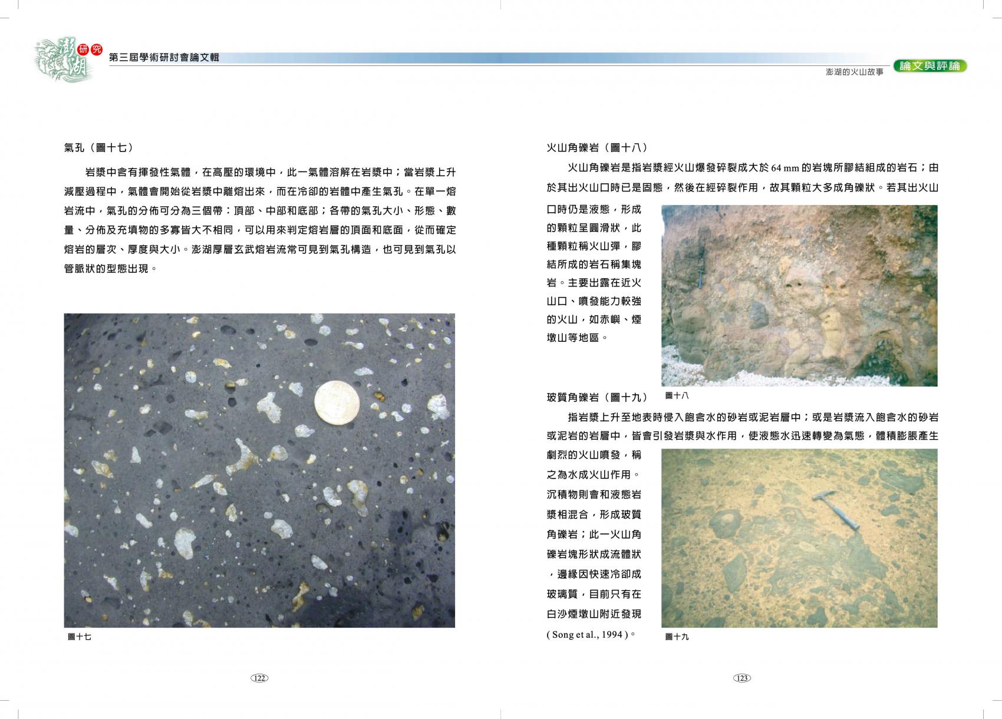Click the header title 第三屆學術研討會論文輯
This screenshot has width=1002, height=719.
pyautogui.click(x=164, y=57)
